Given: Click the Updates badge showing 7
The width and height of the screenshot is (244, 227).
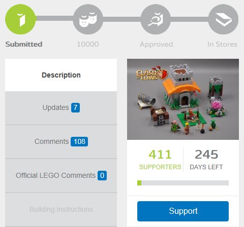Looking at the screenshot, I should [x=75, y=107].
